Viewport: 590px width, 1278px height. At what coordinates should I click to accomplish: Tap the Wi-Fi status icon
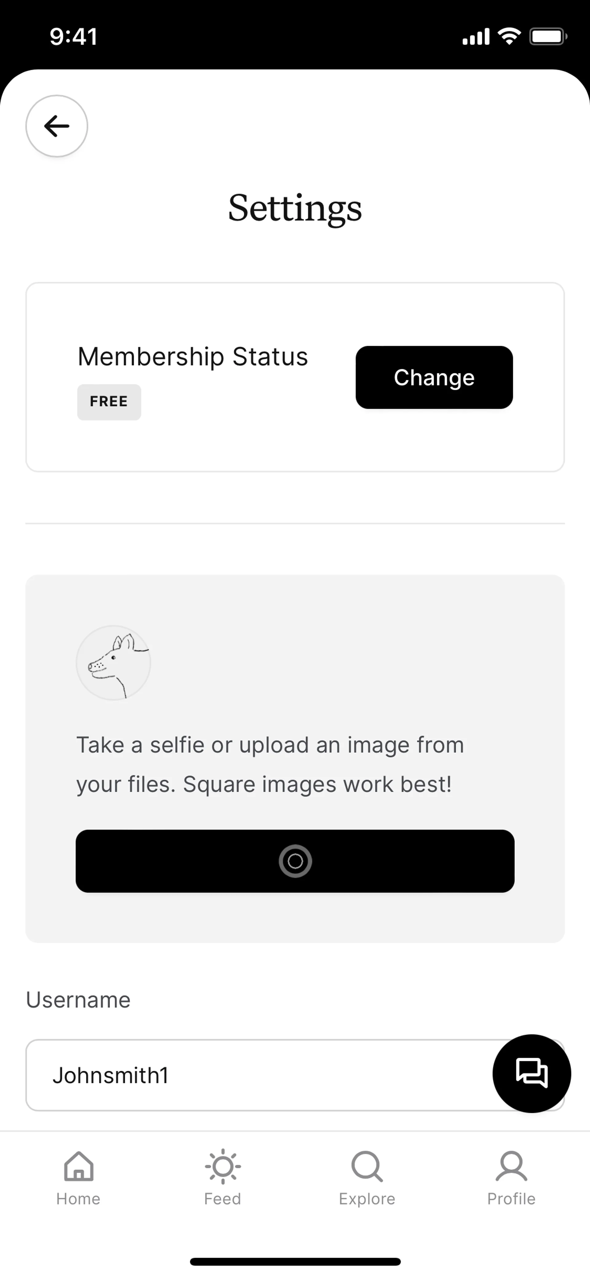click(509, 36)
